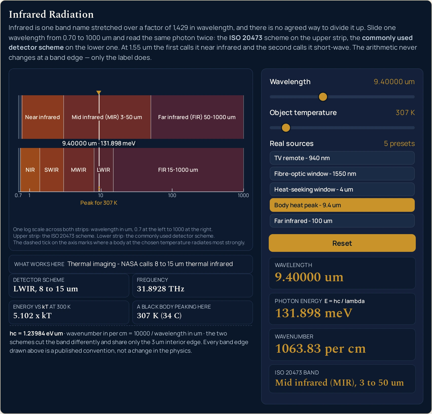
Task: Click the MWIR segment on lower strip
Action: pos(79,170)
